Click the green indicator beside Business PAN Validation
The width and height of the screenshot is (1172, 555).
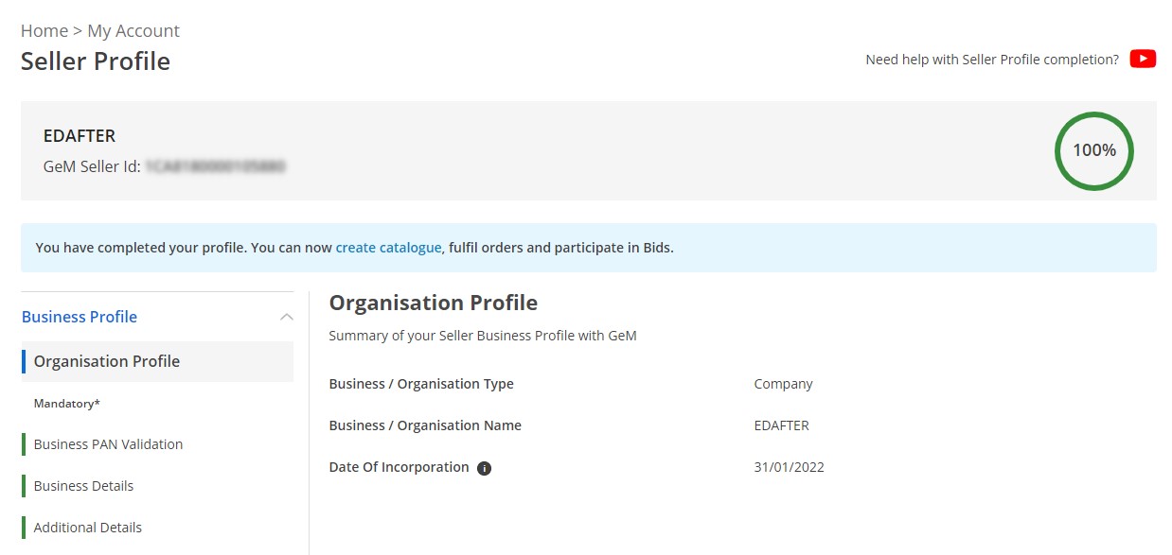pyautogui.click(x=24, y=443)
